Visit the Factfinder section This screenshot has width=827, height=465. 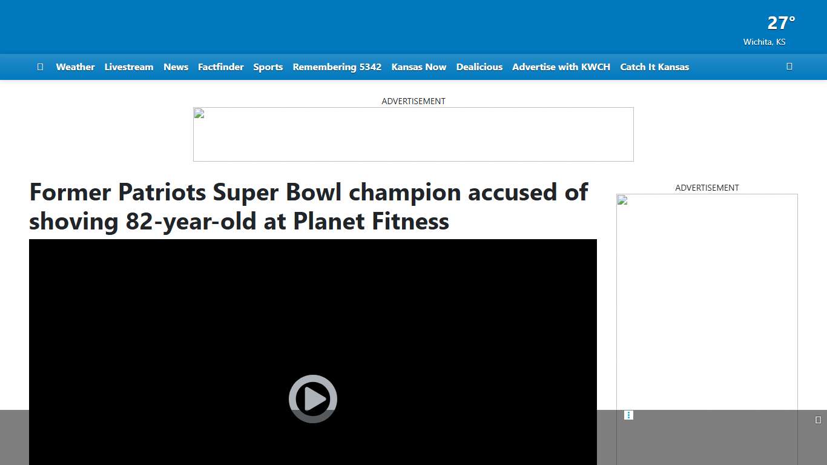tap(220, 67)
